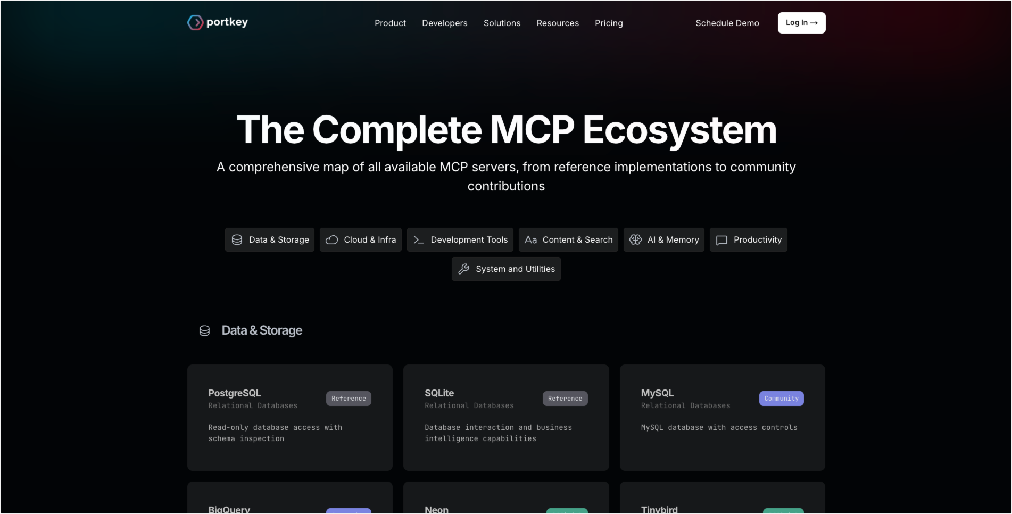Viewport: 1012px width, 514px height.
Task: Click the Neon card title
Action: (x=436, y=509)
